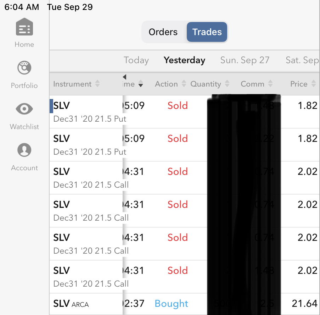Image resolution: width=320 pixels, height=315 pixels.
Task: Open the Home sidebar icon
Action: pyautogui.click(x=24, y=27)
